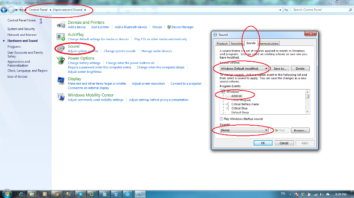Click Change when the computer sleeps
The height and width of the screenshot is (198, 354).
tap(161, 67)
